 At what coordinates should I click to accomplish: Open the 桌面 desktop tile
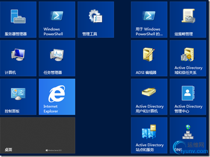pyautogui.click(x=37, y=135)
